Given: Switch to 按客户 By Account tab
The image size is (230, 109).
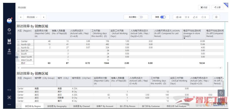Looking at the screenshot, I should [x=105, y=106].
